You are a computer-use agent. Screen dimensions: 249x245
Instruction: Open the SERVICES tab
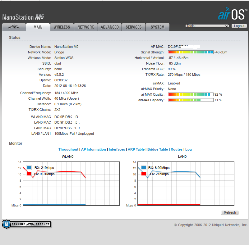point(134,27)
